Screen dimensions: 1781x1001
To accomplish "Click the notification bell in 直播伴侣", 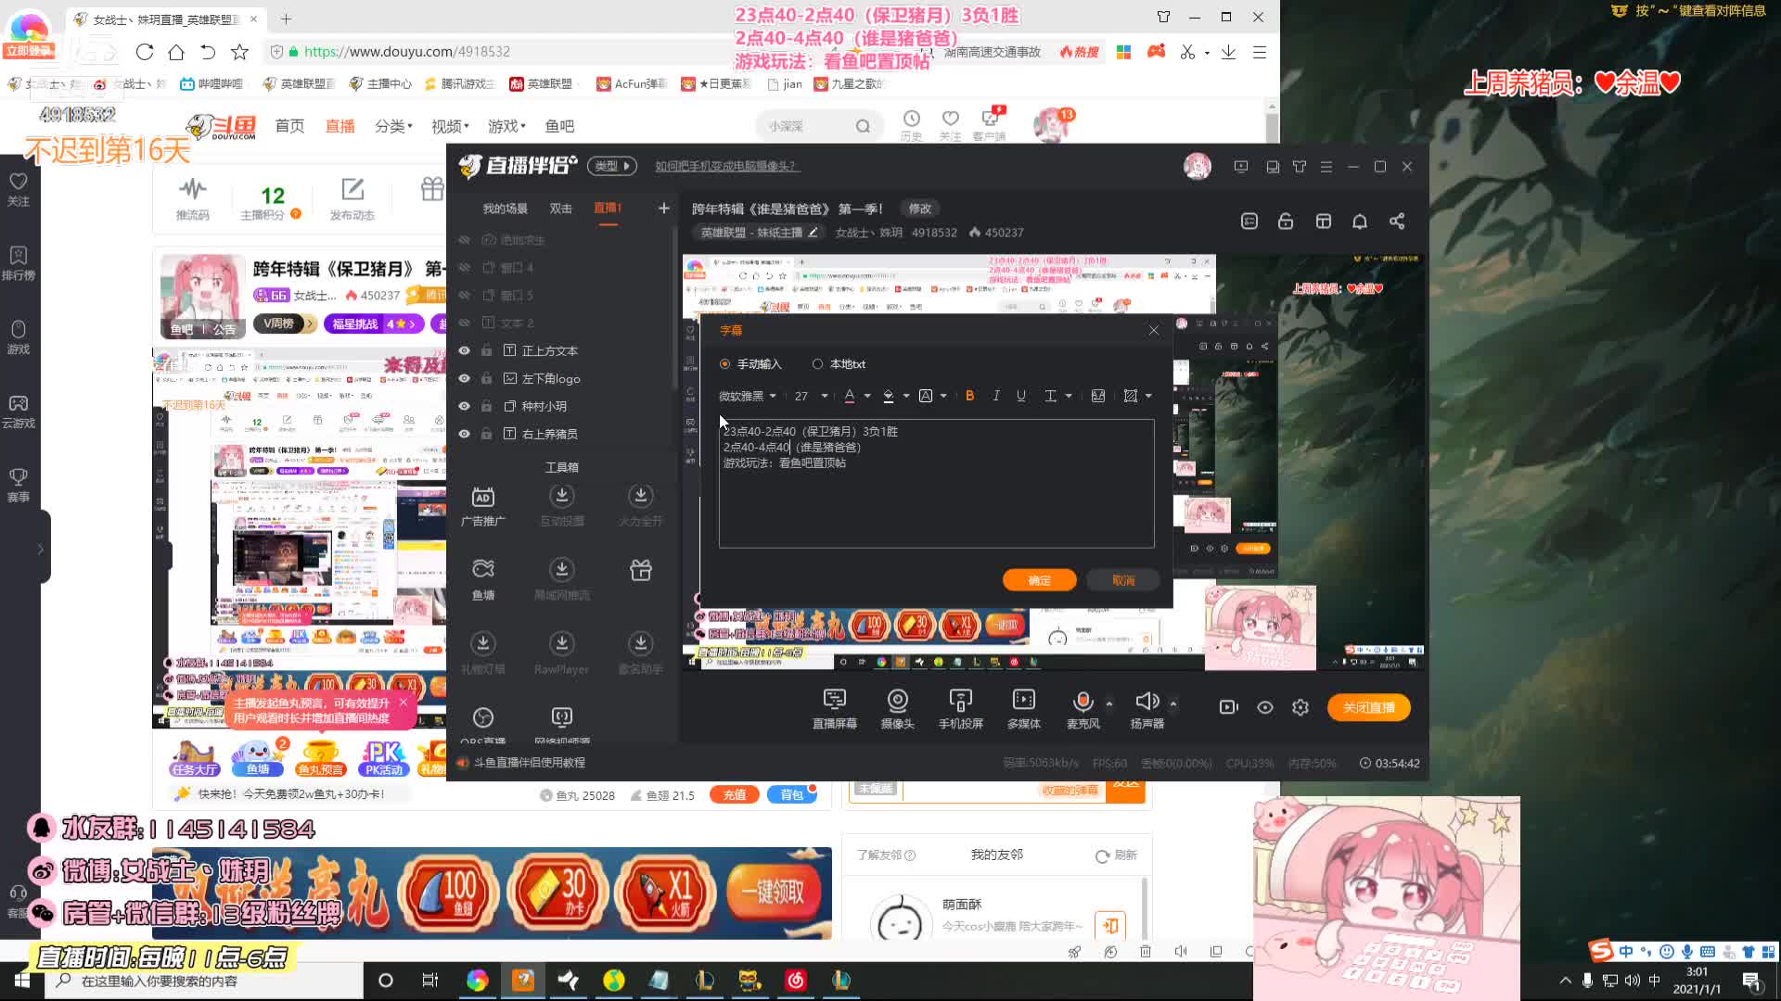I will [1360, 222].
